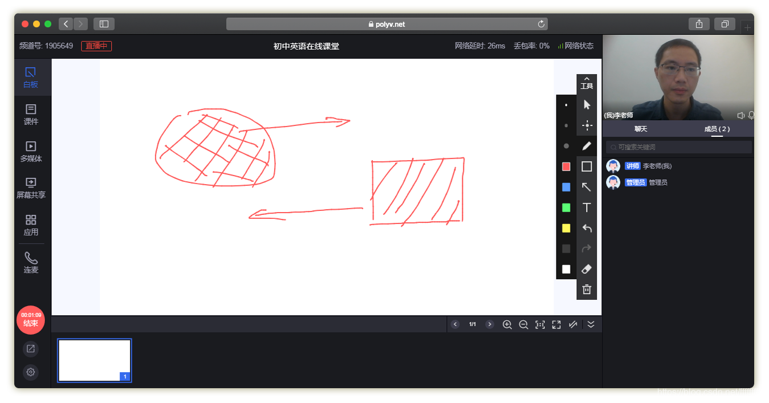
Task: Click the member search keyword field
Action: [678, 147]
